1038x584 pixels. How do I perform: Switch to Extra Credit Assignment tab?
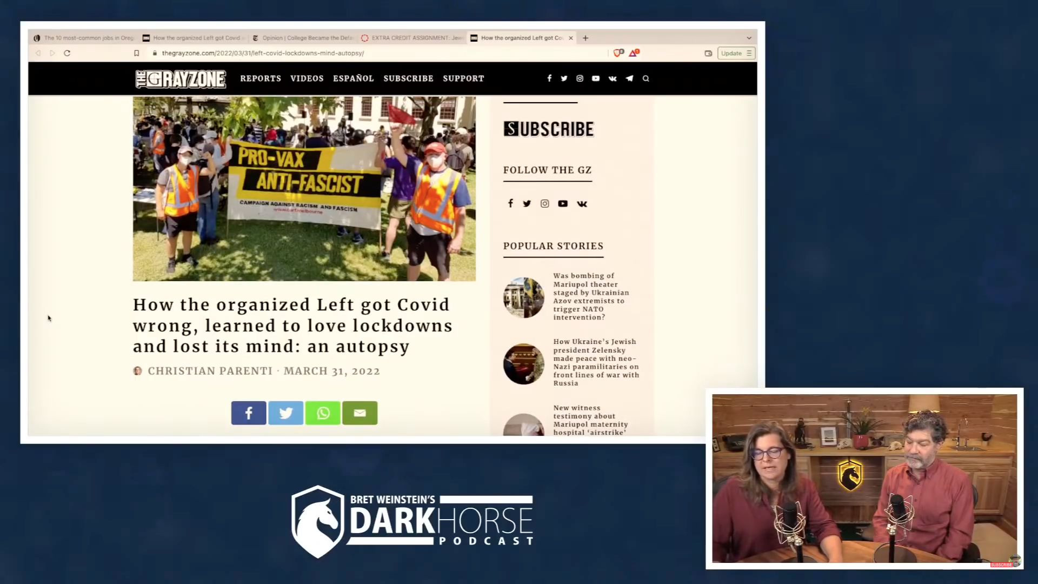tap(412, 38)
